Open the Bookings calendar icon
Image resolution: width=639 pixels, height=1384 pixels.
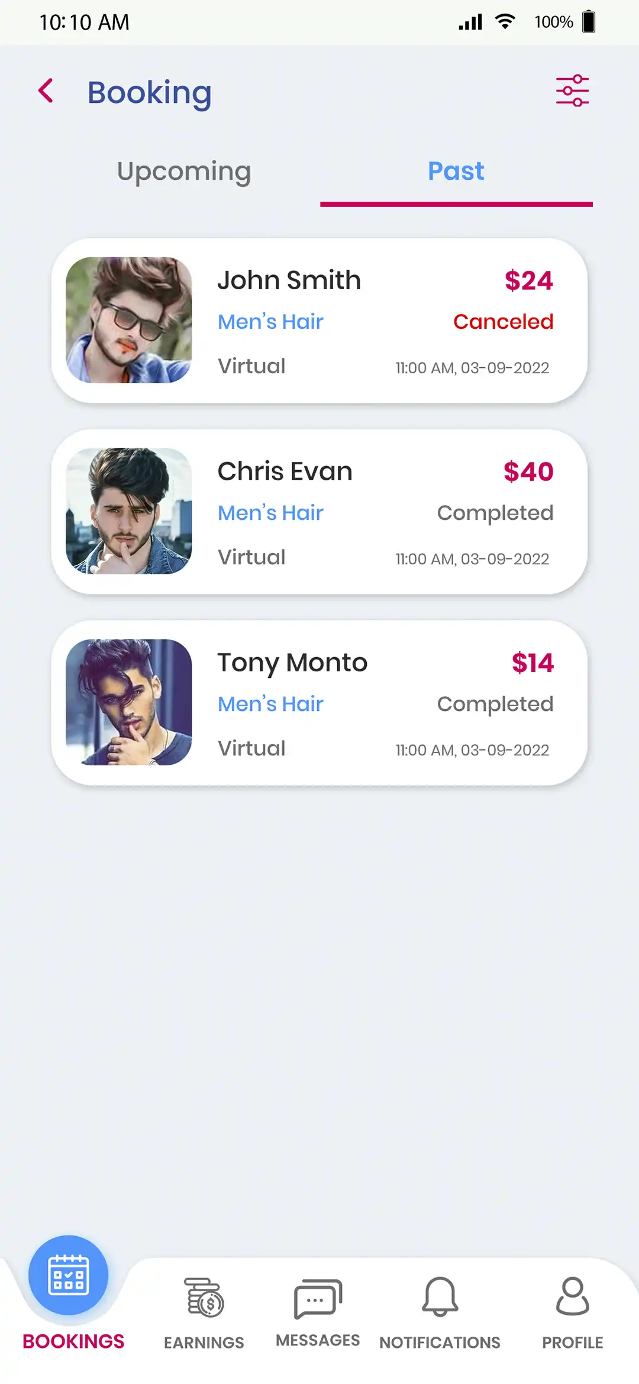coord(69,1275)
